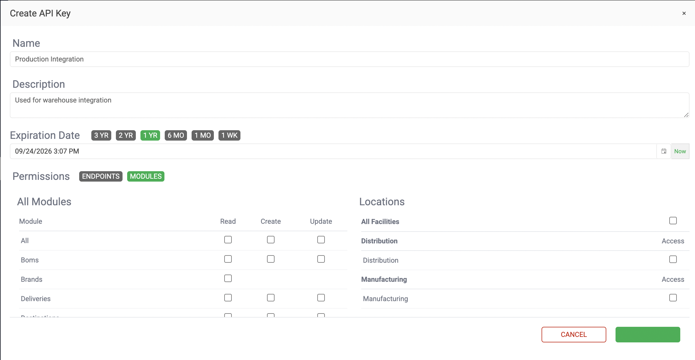Select the 3 YR expiration preset

click(101, 135)
